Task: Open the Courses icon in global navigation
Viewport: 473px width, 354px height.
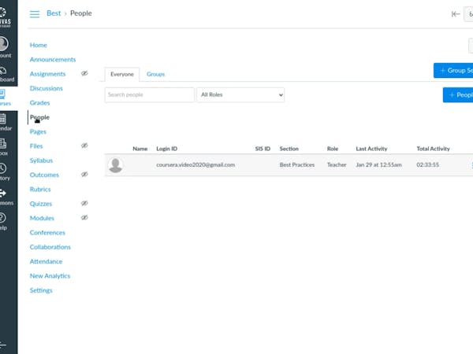Action: click(2, 94)
